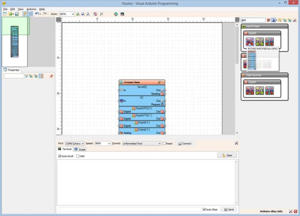
Task: Click the grid snap toggle icon
Action: (x=31, y=14)
